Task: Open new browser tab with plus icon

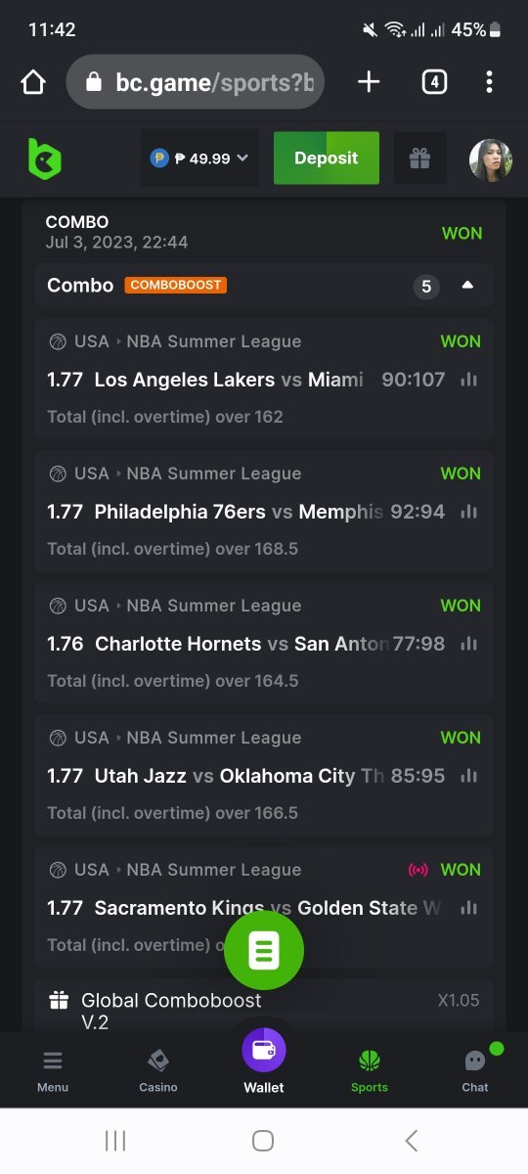Action: pos(369,82)
